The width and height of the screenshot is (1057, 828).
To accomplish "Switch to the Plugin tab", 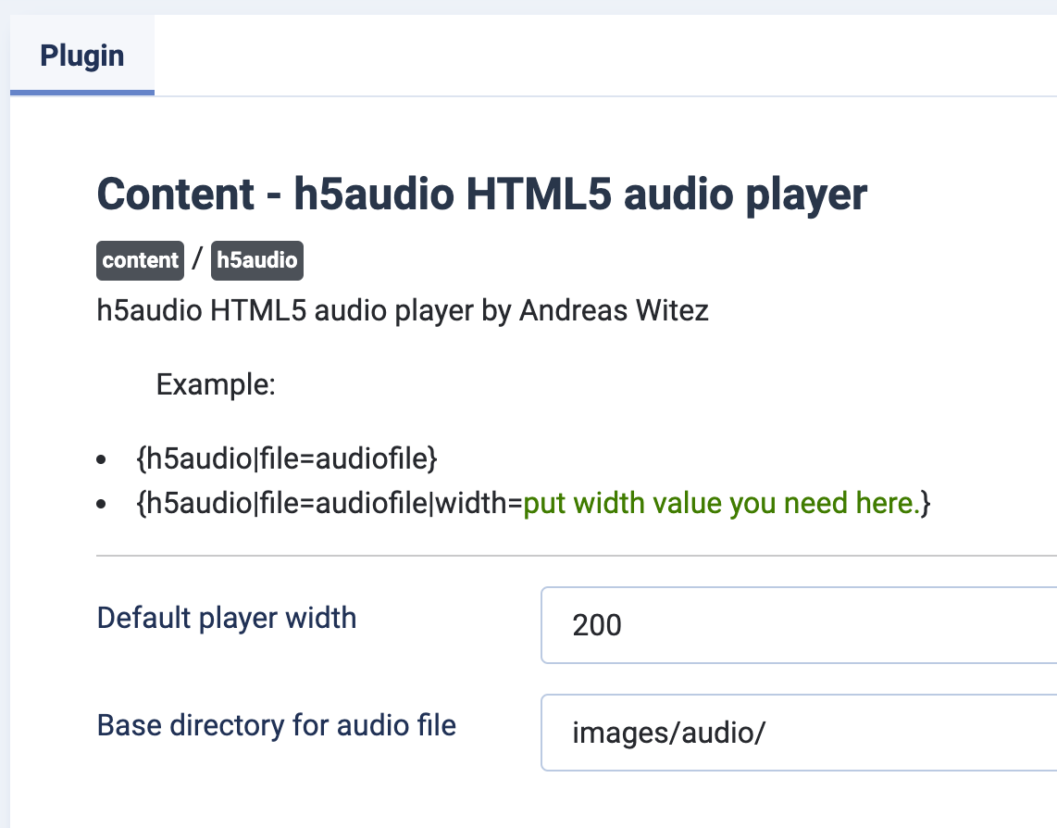I will click(81, 56).
